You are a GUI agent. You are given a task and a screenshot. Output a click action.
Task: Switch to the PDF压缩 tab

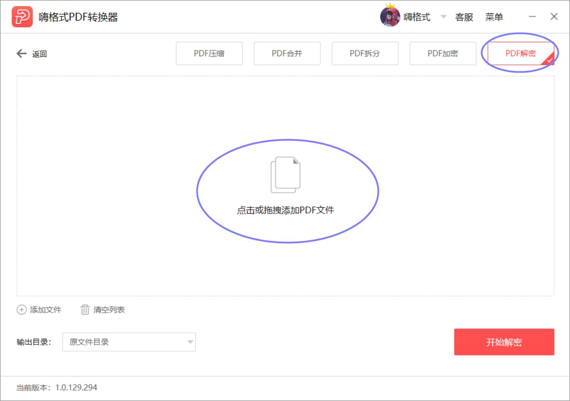(x=209, y=53)
